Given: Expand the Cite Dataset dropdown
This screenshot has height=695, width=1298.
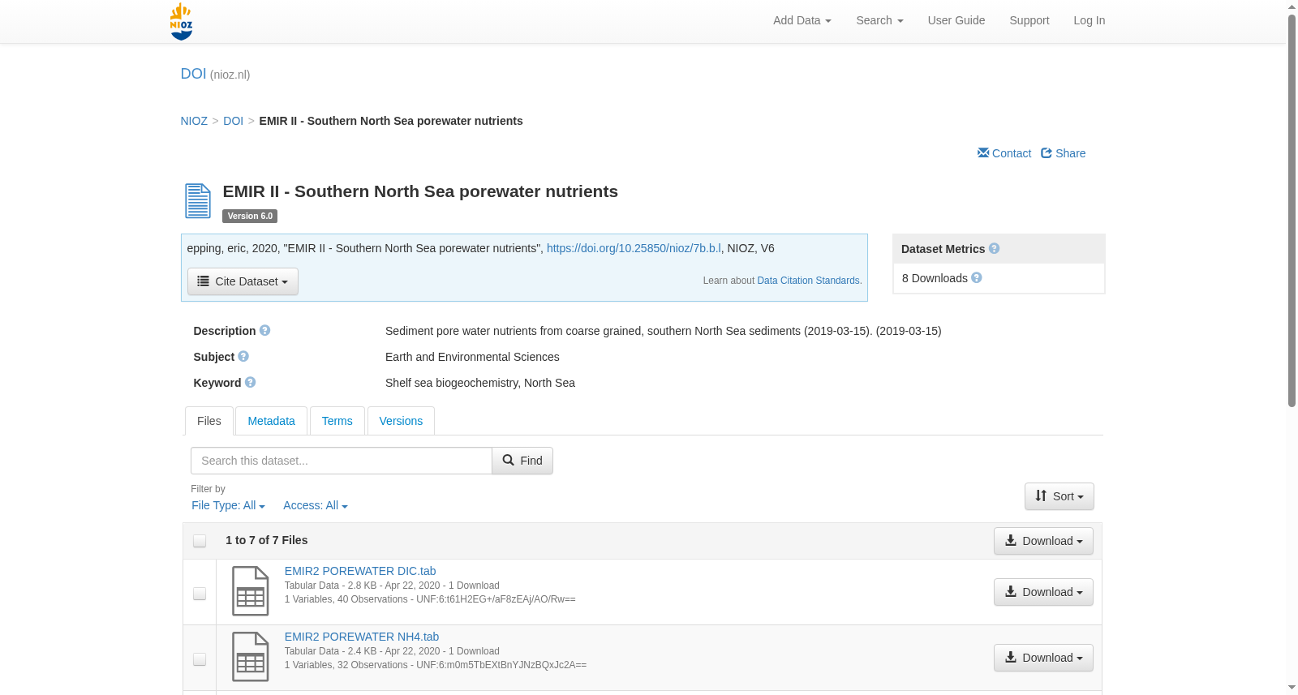Looking at the screenshot, I should pos(243,281).
